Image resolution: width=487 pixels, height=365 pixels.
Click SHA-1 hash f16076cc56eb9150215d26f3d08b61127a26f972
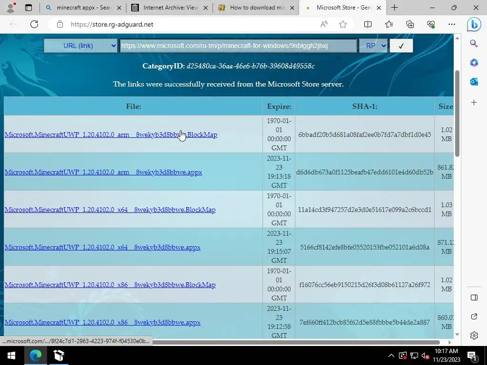(365, 285)
